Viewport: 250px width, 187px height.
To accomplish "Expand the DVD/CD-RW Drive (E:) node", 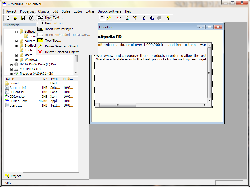I will (x=11, y=65).
